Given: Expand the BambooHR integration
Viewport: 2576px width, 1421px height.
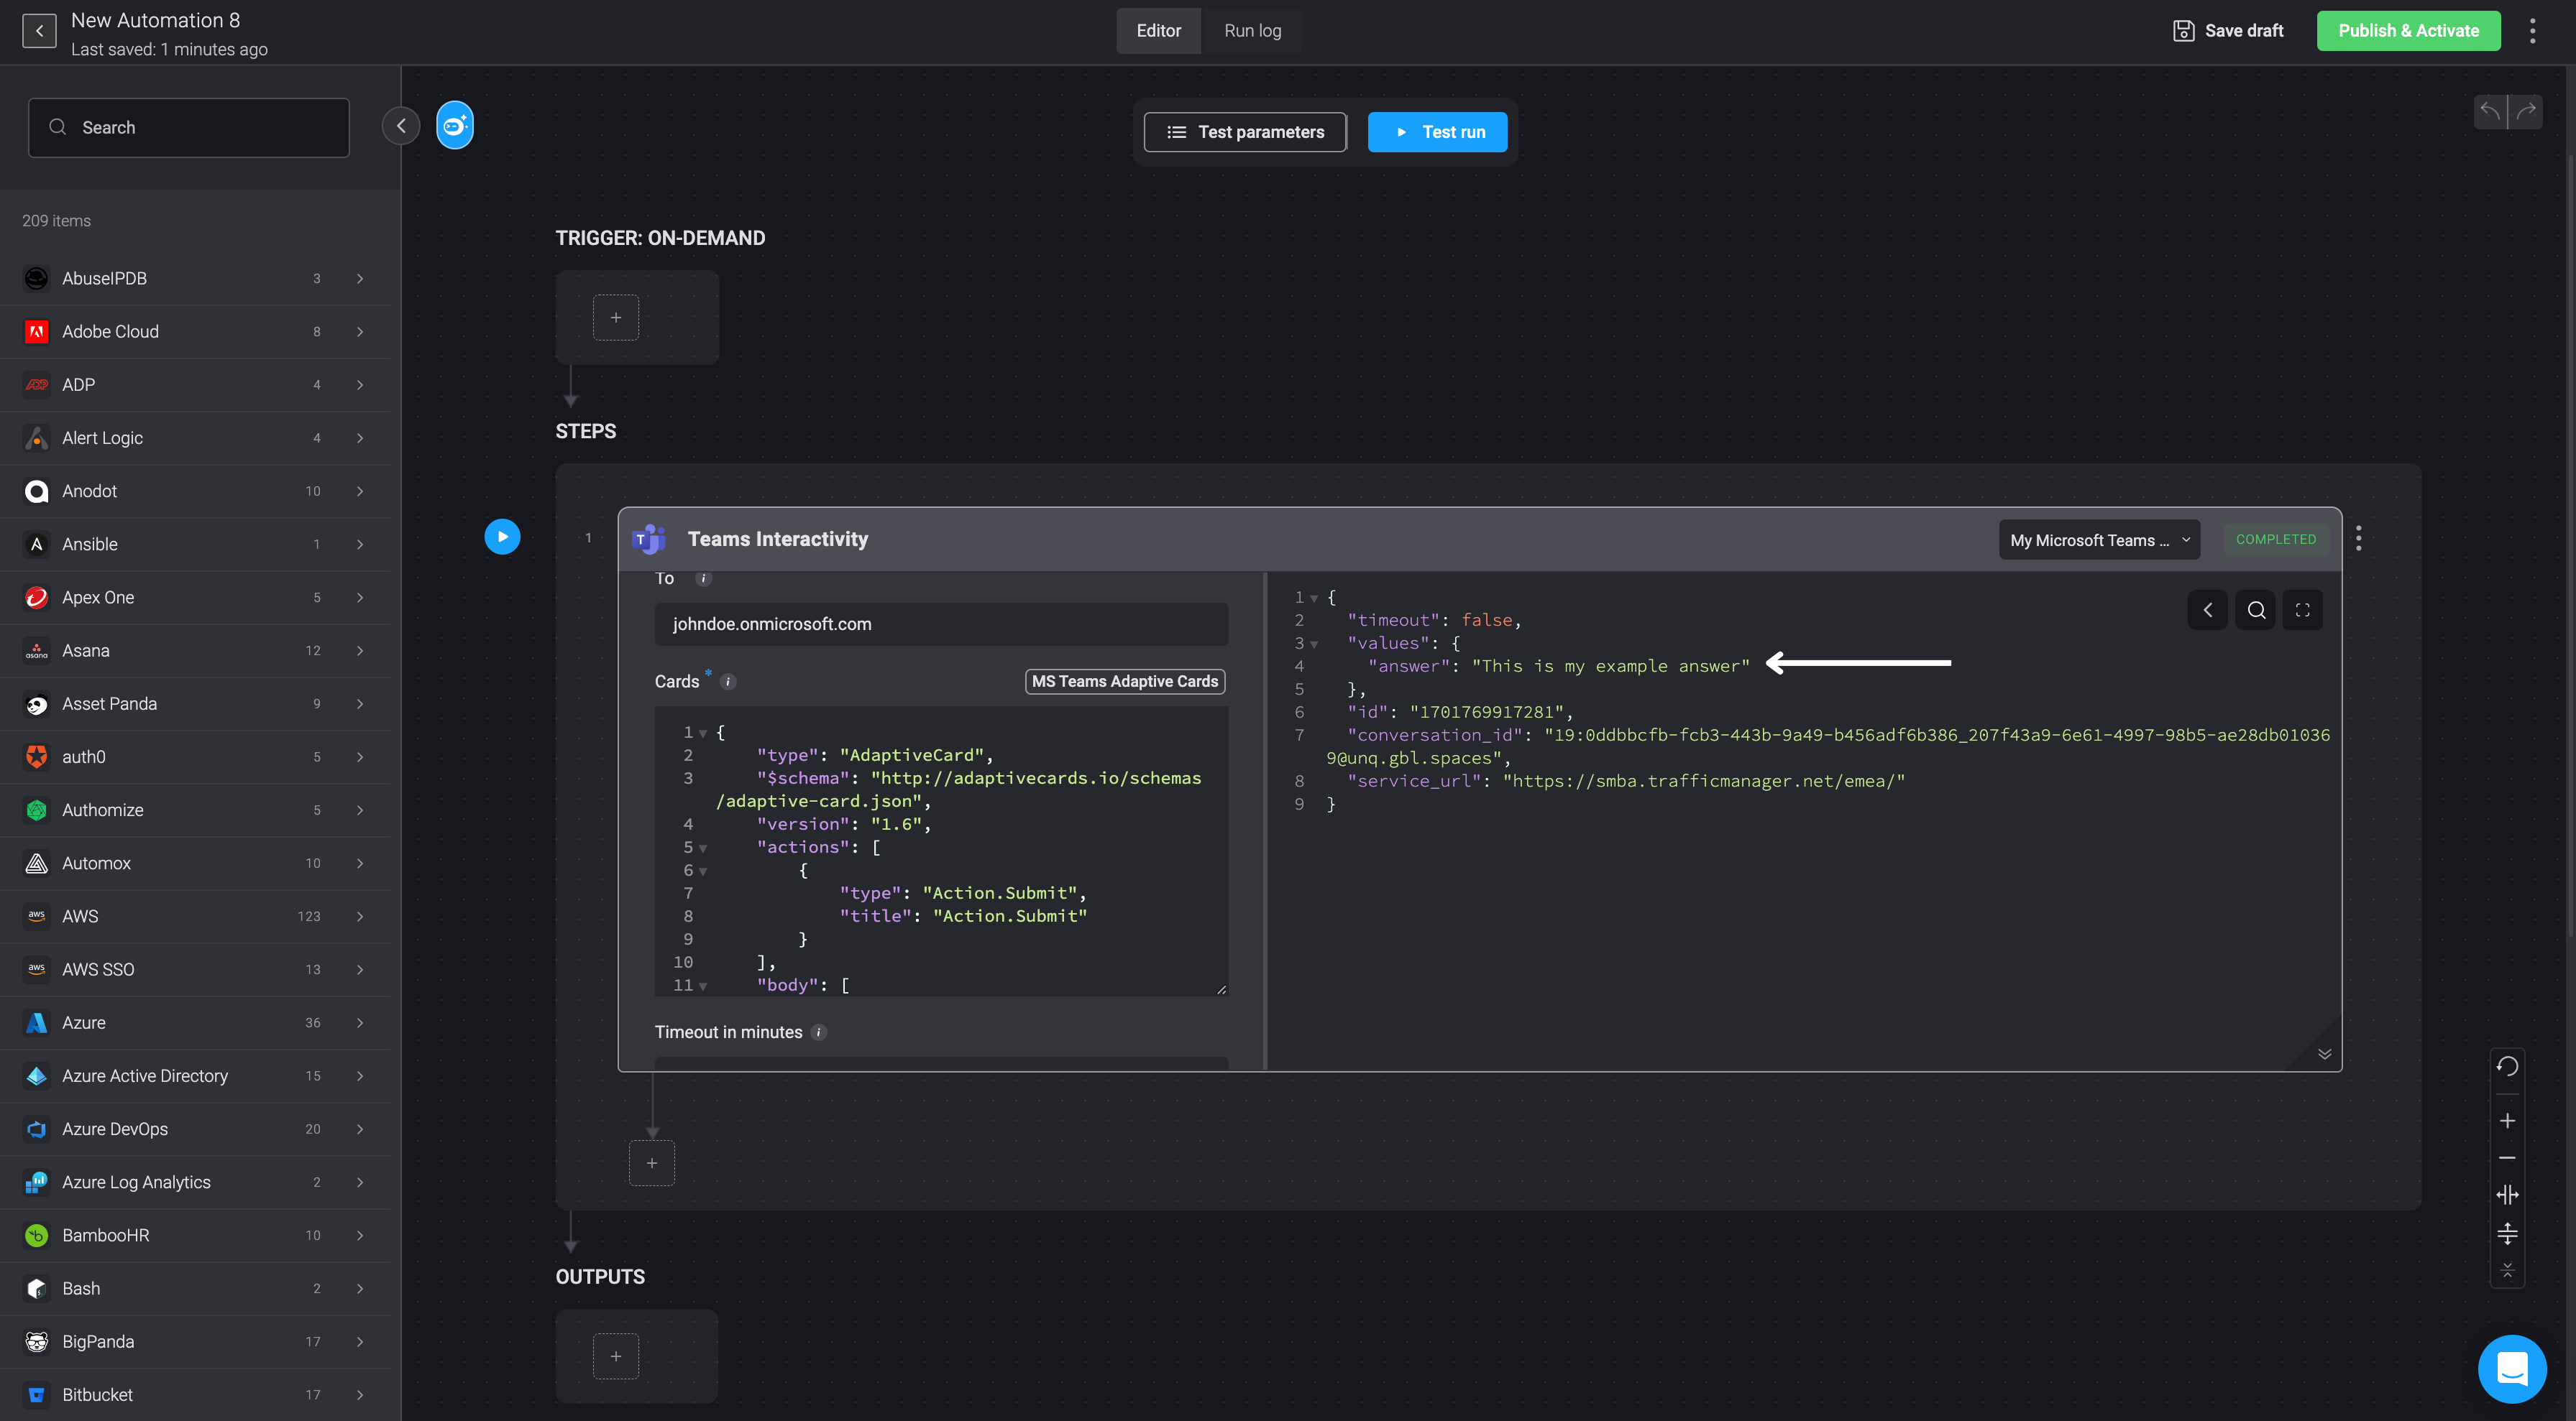Looking at the screenshot, I should [x=360, y=1236].
